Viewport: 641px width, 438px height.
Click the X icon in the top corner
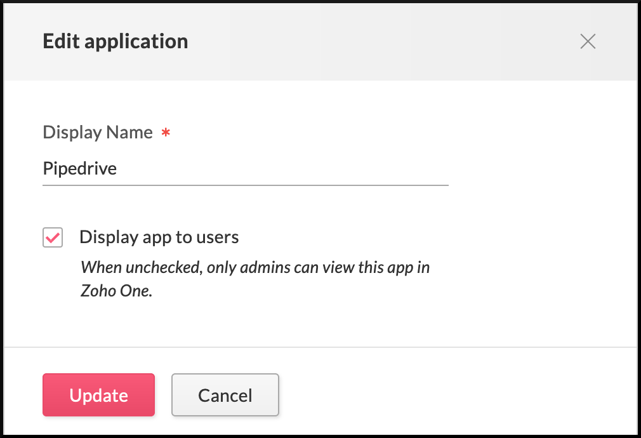tap(587, 41)
